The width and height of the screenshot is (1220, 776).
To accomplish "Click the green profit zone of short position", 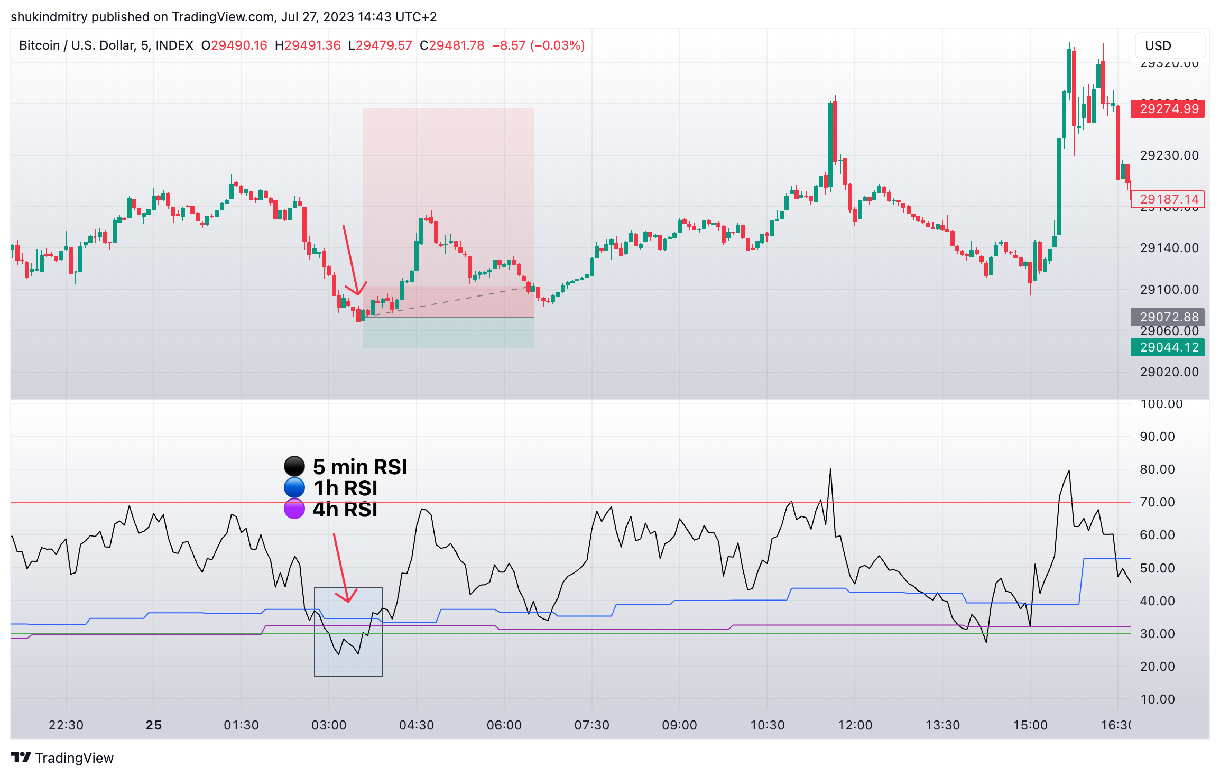I will tap(448, 332).
